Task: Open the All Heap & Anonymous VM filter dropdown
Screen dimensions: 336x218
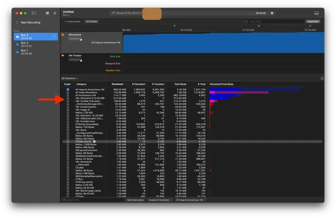Action: pyautogui.click(x=190, y=200)
